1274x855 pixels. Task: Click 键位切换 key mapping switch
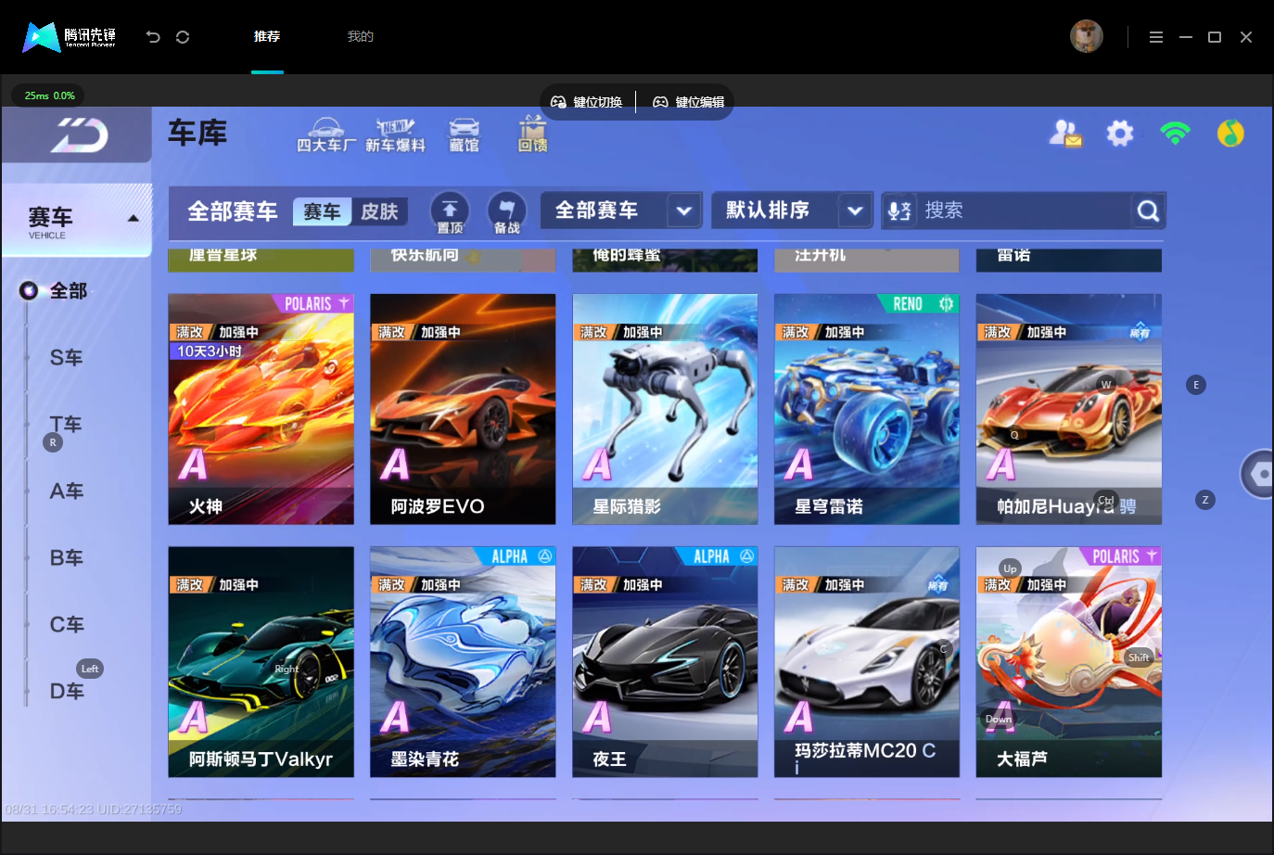click(x=587, y=102)
